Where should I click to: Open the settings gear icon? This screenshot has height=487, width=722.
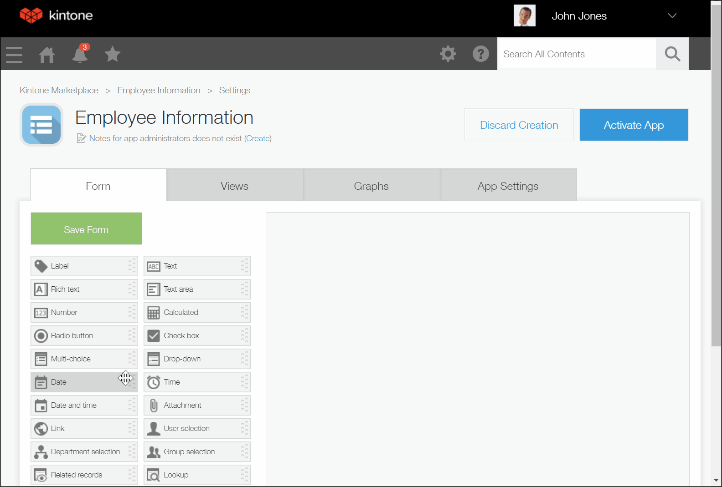(x=448, y=54)
